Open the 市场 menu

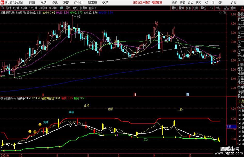43,3
